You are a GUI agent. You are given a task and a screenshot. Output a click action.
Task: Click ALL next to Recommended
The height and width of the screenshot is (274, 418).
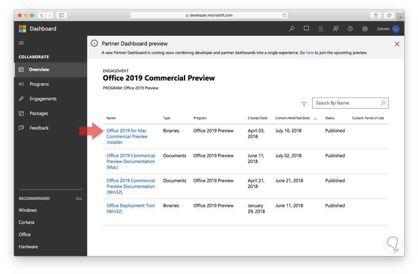pyautogui.click(x=79, y=199)
